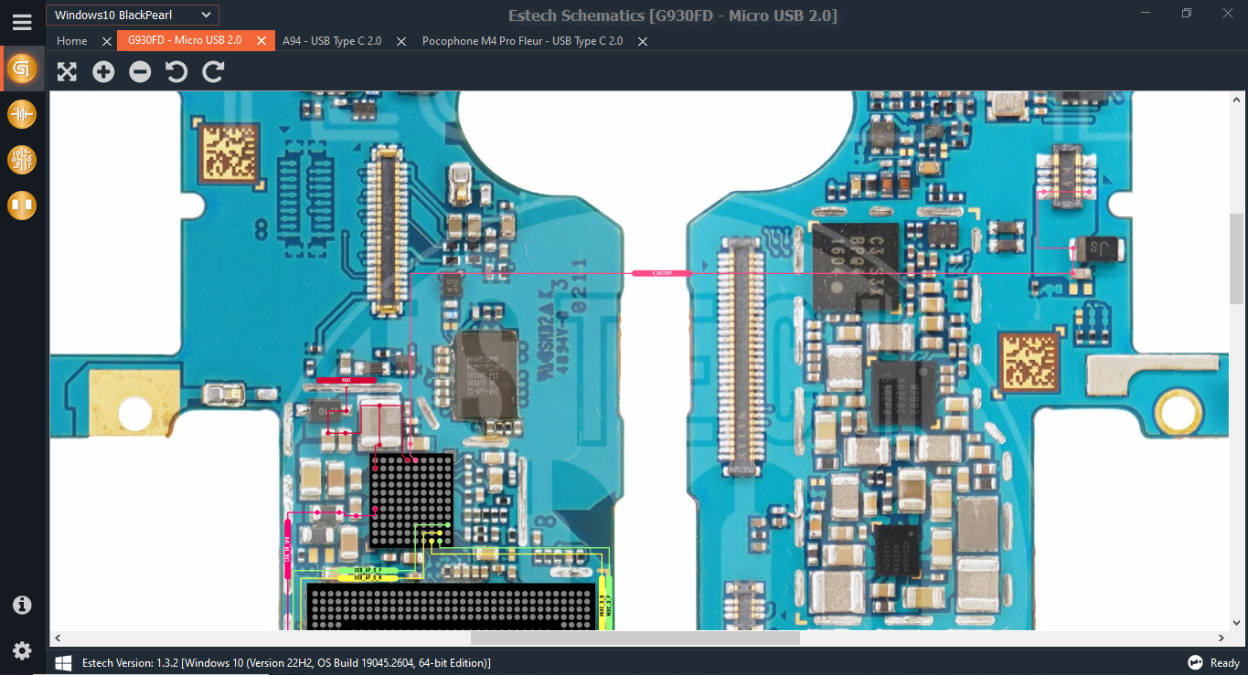Image resolution: width=1248 pixels, height=675 pixels.
Task: Open the circuit board sidebar icon
Action: coord(22,160)
